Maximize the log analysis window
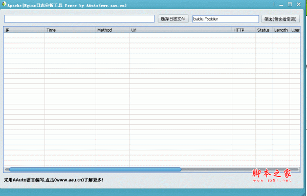Image resolution: width=307 pixels, height=196 pixels. tap(290, 4)
